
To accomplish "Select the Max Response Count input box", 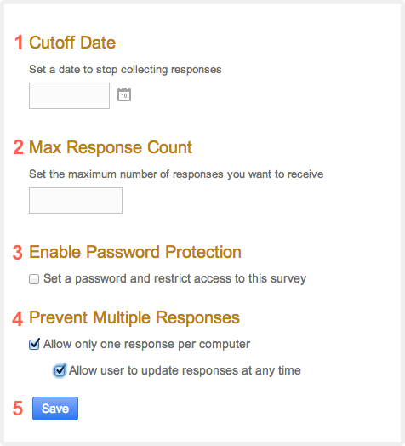I will 76,200.
